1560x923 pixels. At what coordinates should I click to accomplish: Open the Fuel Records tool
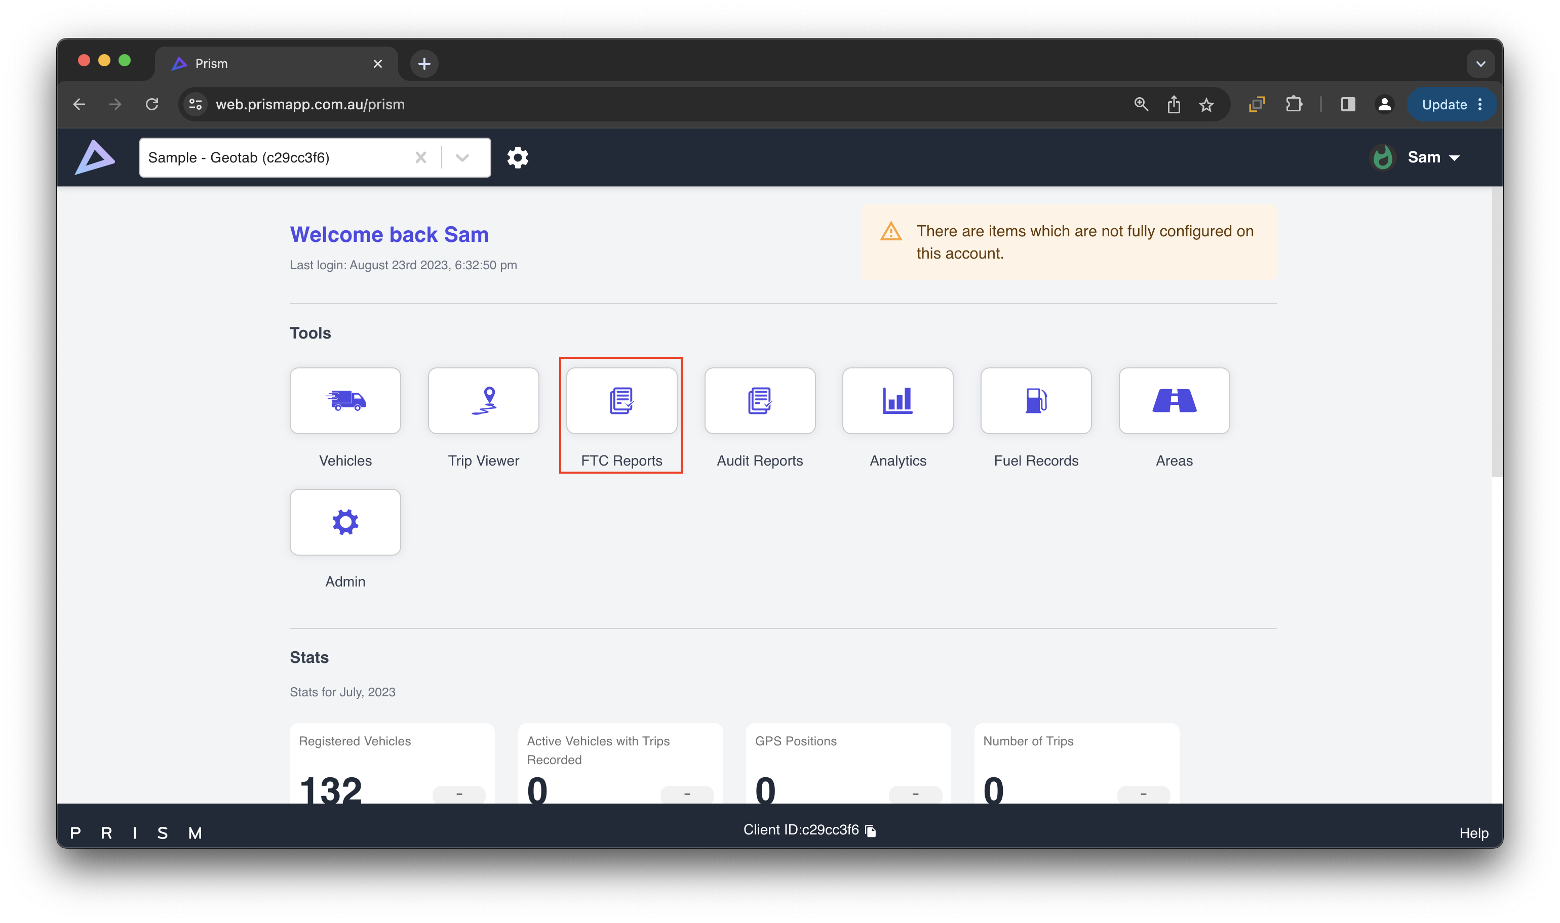pos(1036,401)
